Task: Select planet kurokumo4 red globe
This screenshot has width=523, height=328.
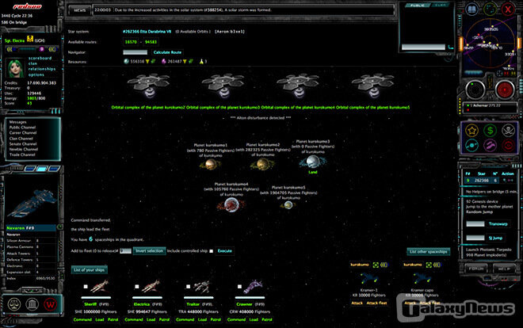Action: [x=231, y=204]
